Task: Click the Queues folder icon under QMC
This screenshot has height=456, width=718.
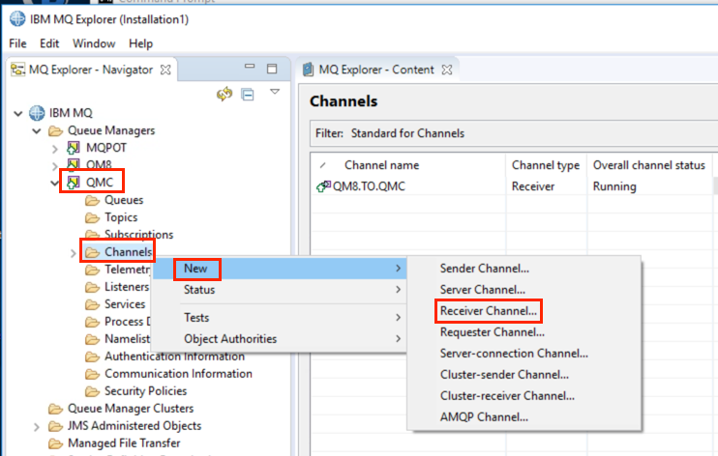Action: pos(92,201)
